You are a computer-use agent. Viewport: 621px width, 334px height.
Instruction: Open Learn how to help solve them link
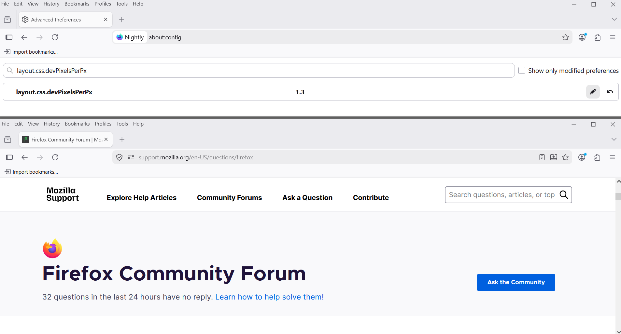coord(269,297)
